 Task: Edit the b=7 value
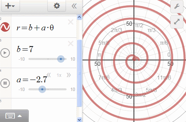pyautogui.click(x=25, y=49)
